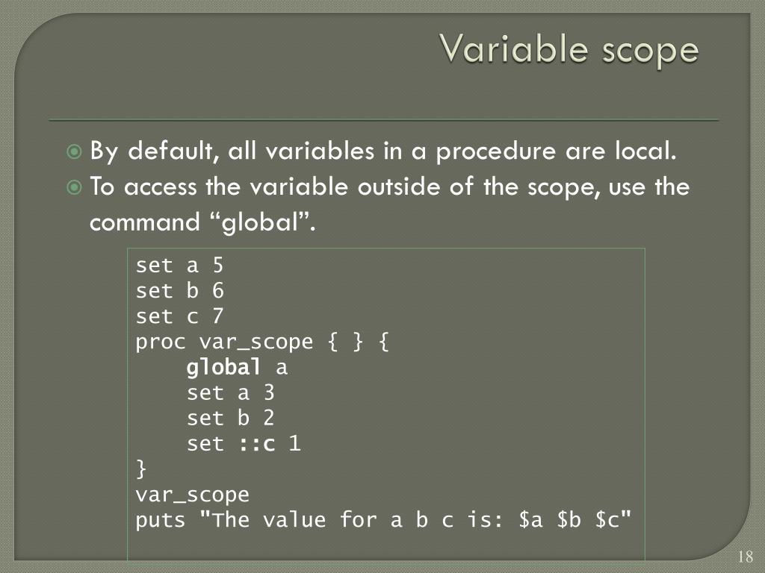Click the sentence 'By default, all variables'
The width and height of the screenshot is (765, 573).
point(232,151)
